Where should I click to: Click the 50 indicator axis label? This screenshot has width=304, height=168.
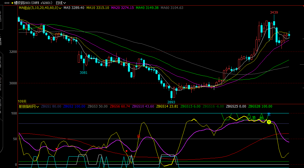pyautogui.click(x=15, y=139)
